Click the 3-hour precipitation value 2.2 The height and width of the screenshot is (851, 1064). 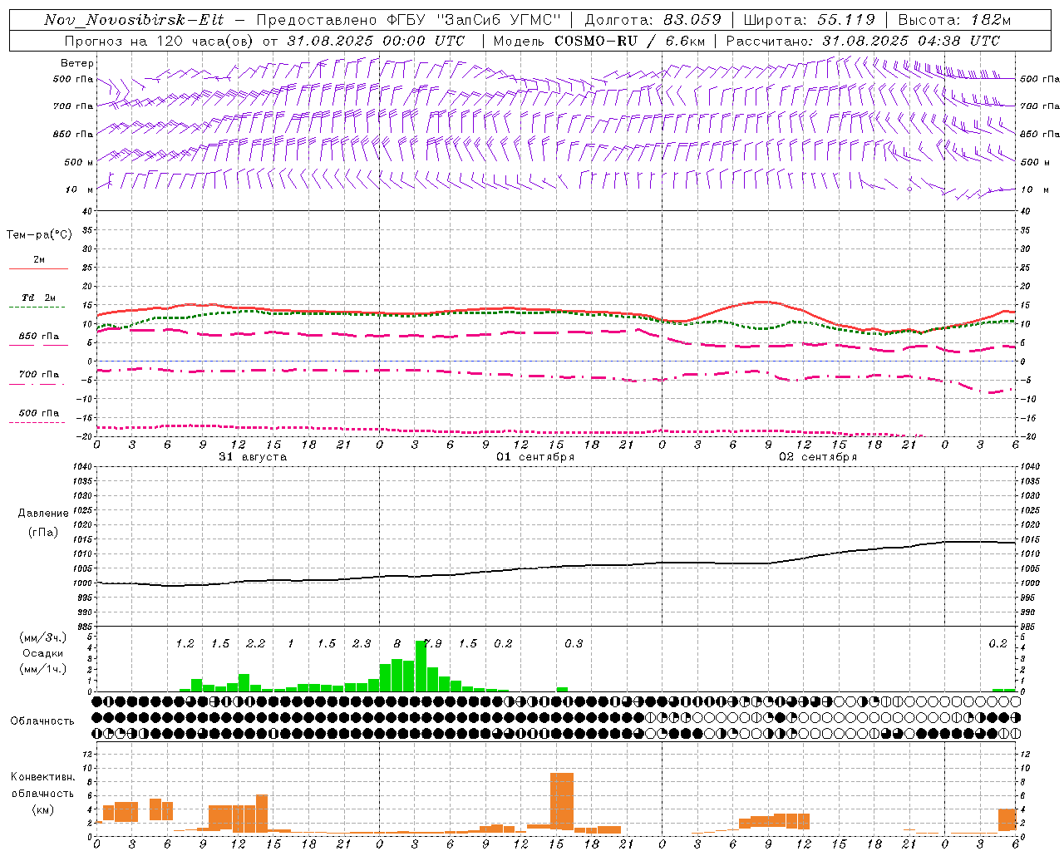[255, 643]
